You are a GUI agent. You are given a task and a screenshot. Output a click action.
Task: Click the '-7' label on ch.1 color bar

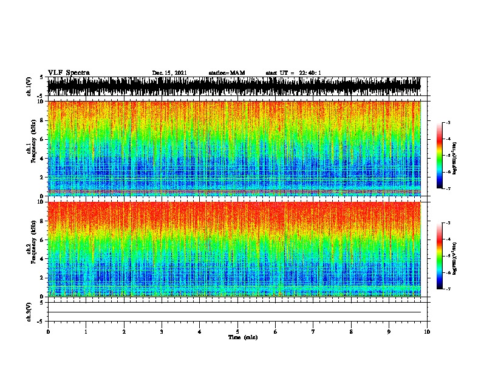pos(448,188)
